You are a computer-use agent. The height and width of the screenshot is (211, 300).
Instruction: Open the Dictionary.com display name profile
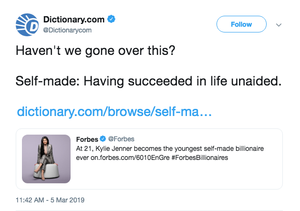point(74,20)
